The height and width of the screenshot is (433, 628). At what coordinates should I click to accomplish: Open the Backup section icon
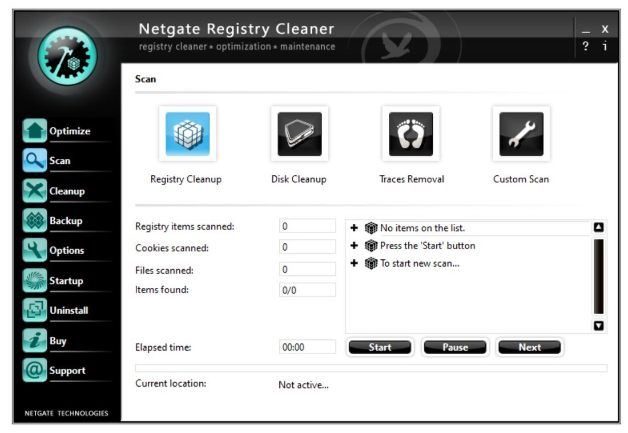35,220
